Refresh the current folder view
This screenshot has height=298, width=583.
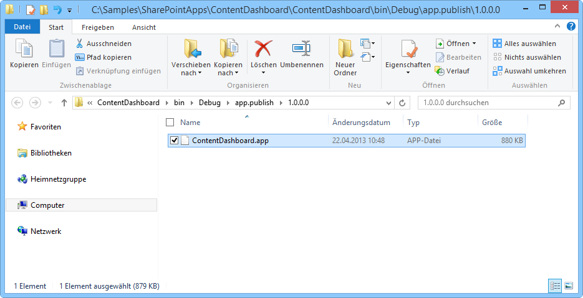(402, 103)
